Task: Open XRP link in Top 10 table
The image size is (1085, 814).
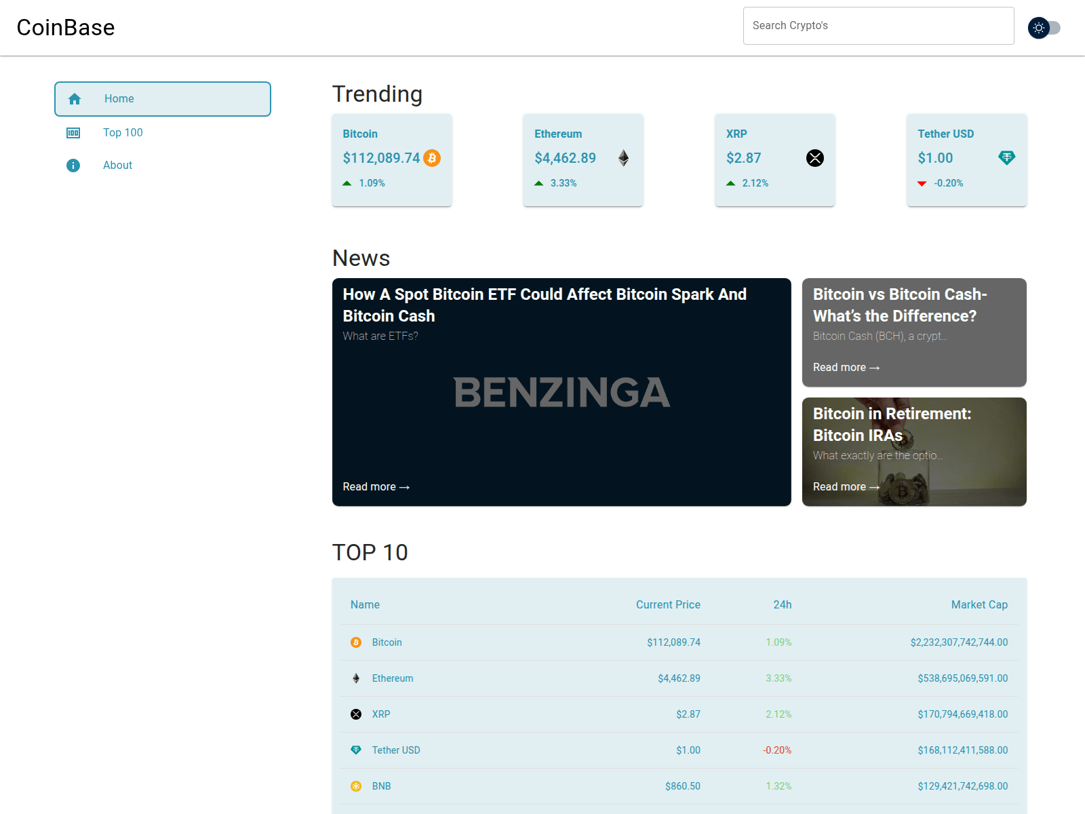Action: [381, 714]
